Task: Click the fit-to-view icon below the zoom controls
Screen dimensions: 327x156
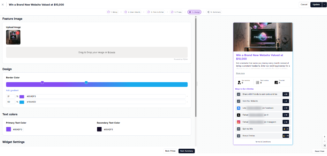Action: point(324,145)
